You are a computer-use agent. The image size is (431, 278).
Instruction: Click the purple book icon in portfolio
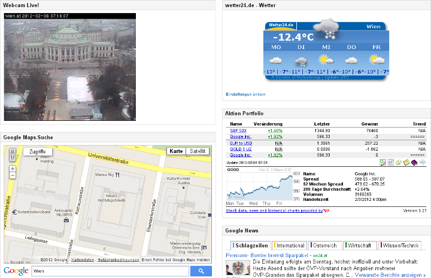click(414, 163)
